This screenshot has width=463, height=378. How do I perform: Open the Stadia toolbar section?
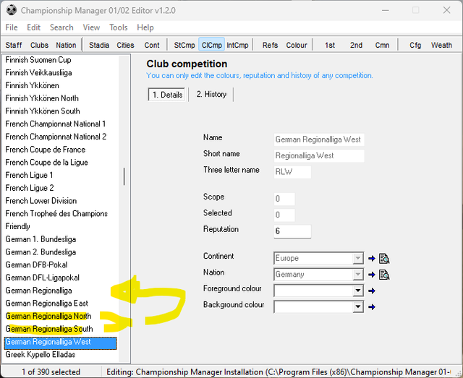pos(99,45)
